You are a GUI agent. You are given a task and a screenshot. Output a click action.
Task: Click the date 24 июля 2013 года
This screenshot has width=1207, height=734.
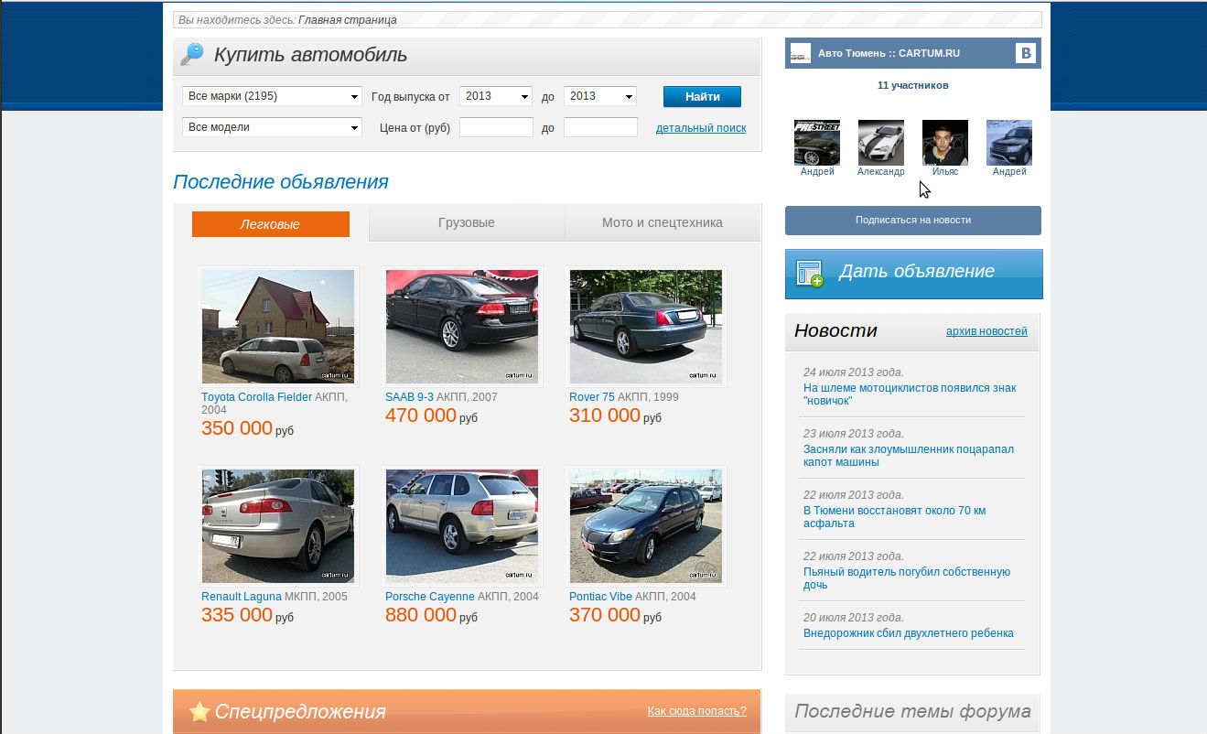pyautogui.click(x=854, y=372)
